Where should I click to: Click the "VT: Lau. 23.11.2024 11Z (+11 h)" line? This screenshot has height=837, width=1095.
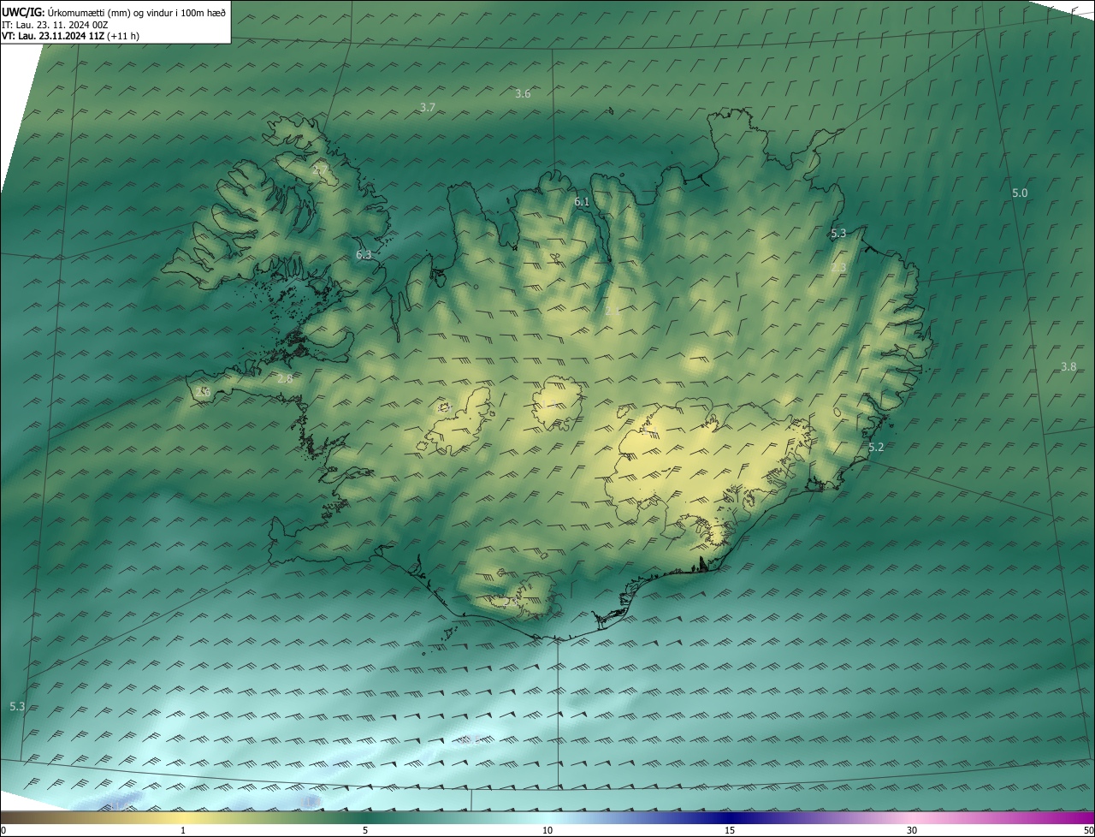[x=71, y=36]
